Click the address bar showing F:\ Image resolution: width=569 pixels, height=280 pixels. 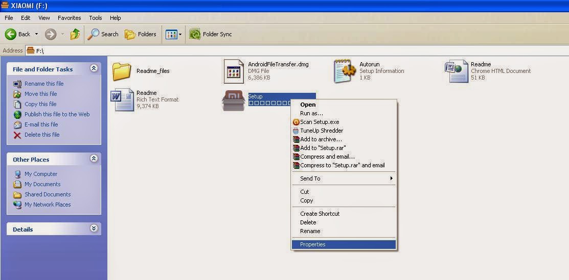click(296, 50)
